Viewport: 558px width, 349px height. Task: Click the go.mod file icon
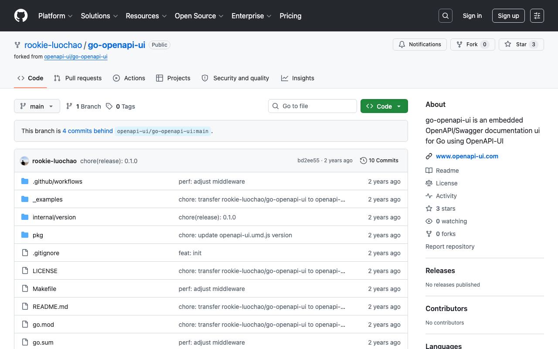pyautogui.click(x=25, y=325)
